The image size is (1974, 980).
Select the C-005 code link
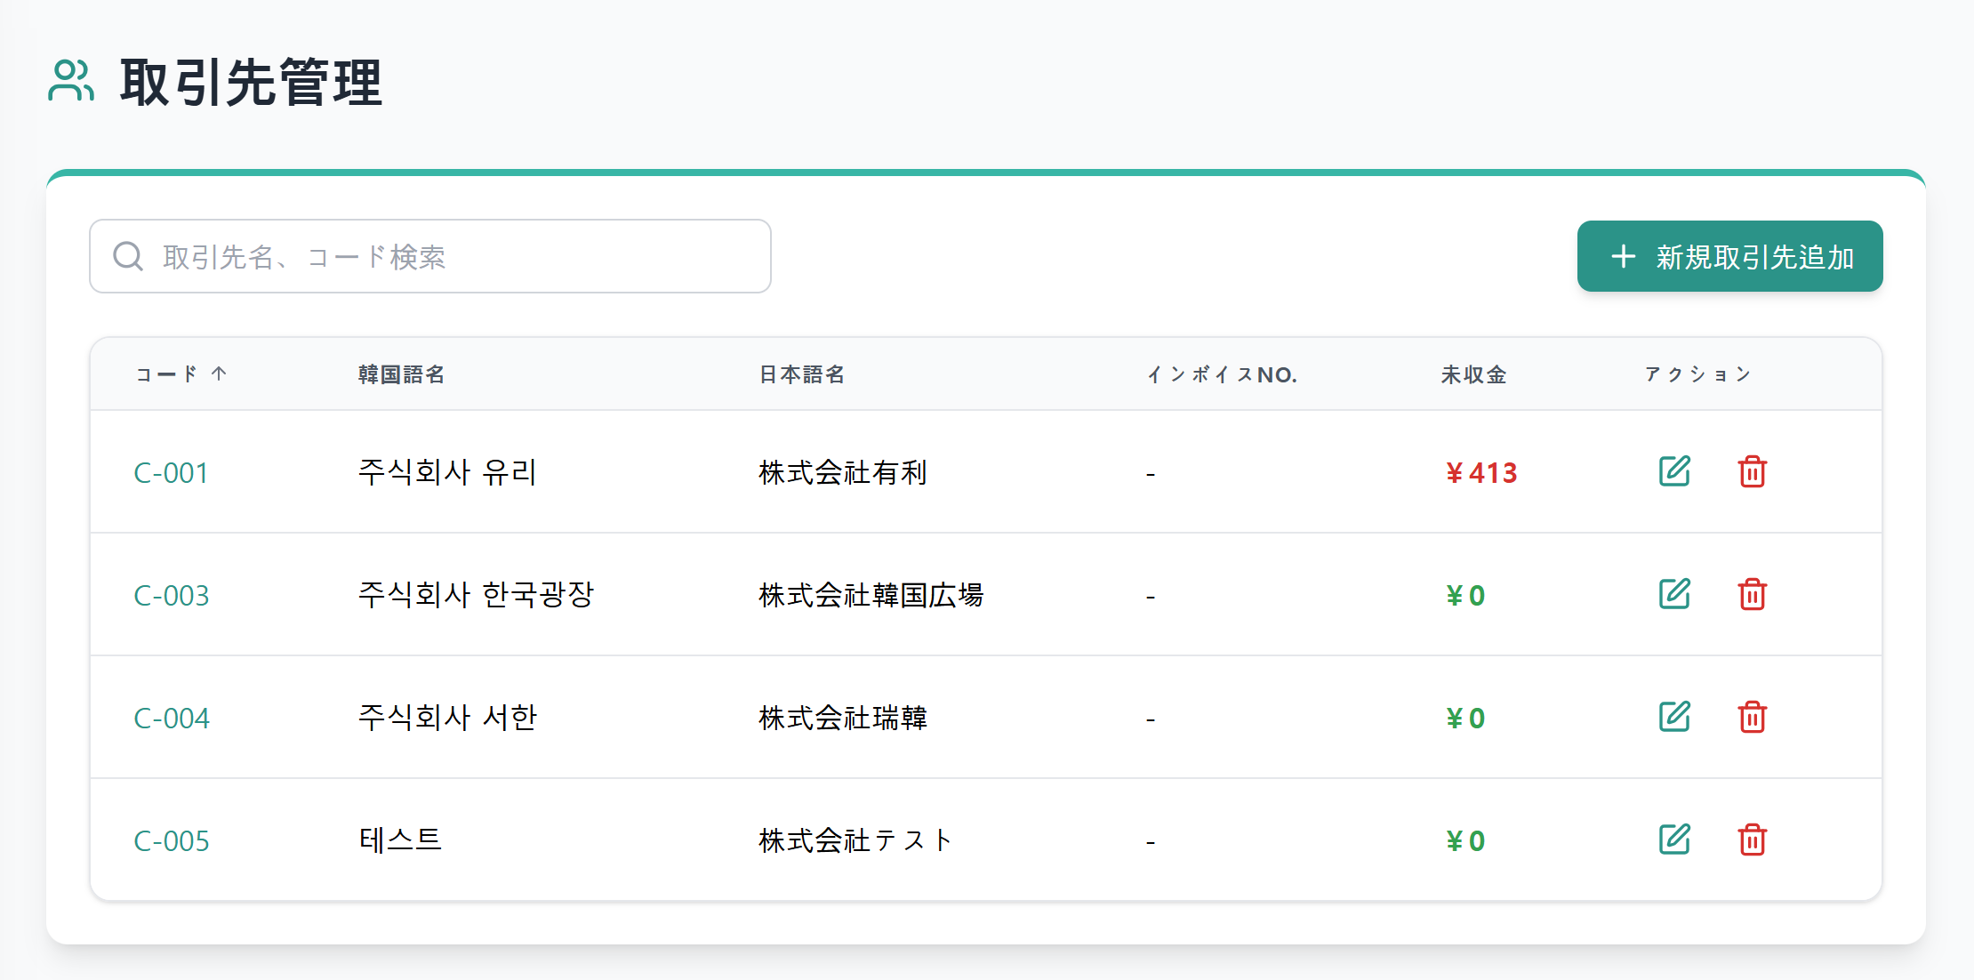(x=171, y=841)
